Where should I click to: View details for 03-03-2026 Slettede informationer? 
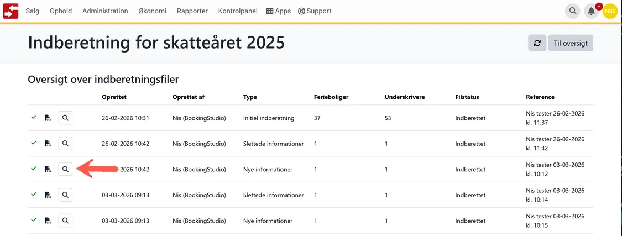65,195
